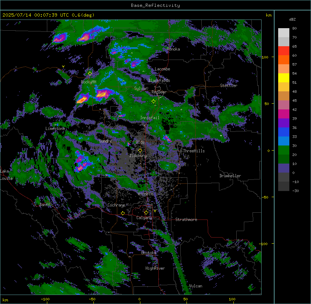Click the Louise label at the map edge
Image resolution: width=311 pixels, height=304 pixels.
click(6, 178)
